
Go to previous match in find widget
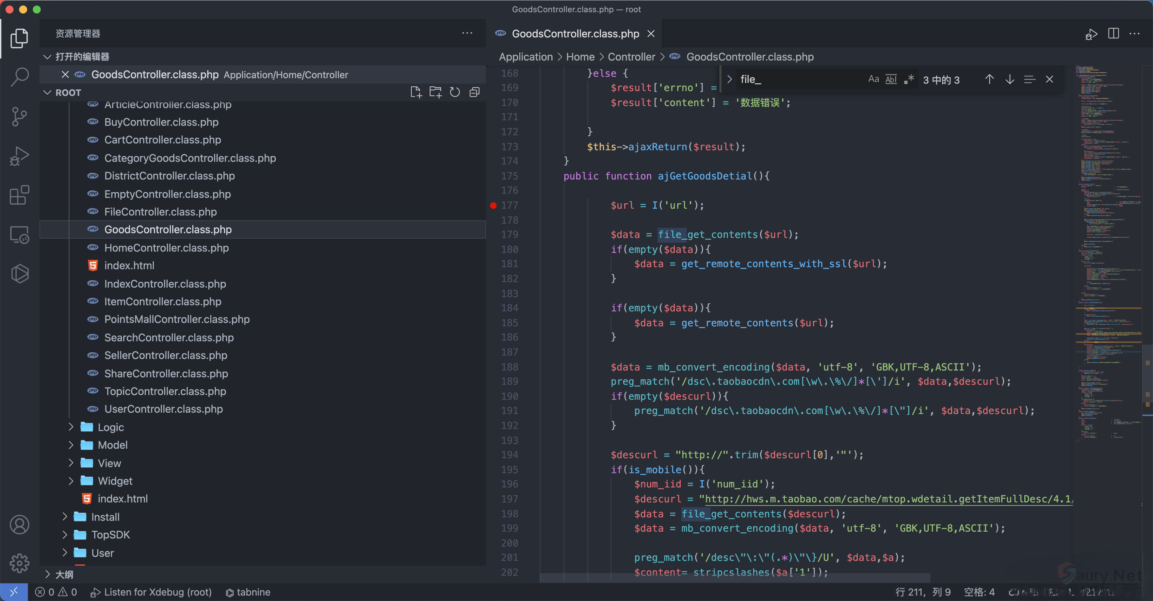989,79
